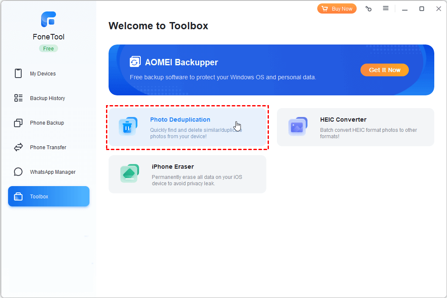Screen dimensions: 447x298
Task: Select the iPhone Eraser title text
Action: point(173,167)
